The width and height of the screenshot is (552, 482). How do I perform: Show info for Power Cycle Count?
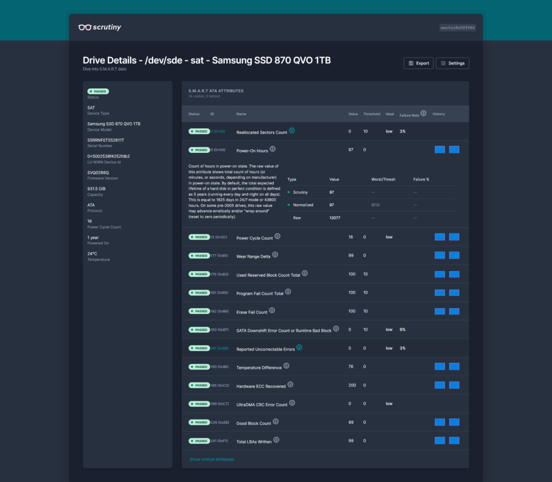[278, 236]
